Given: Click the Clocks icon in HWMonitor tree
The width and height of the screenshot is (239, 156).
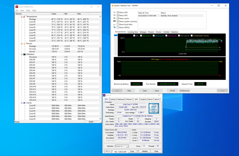Looking at the screenshot, I should (x=24, y=103).
